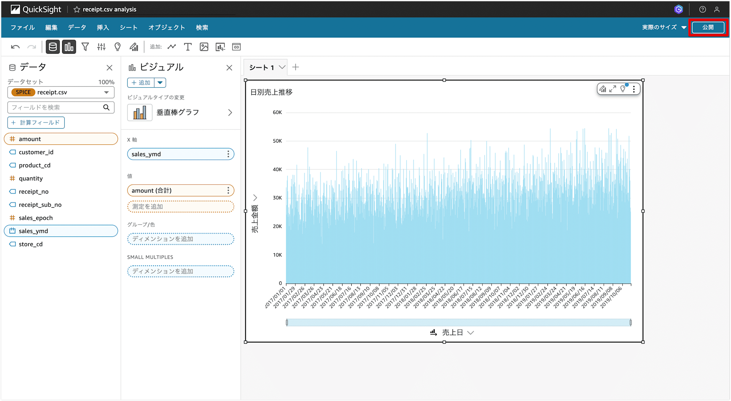Open the chart three-dot options menu
The height and width of the screenshot is (401, 731).
coord(634,89)
